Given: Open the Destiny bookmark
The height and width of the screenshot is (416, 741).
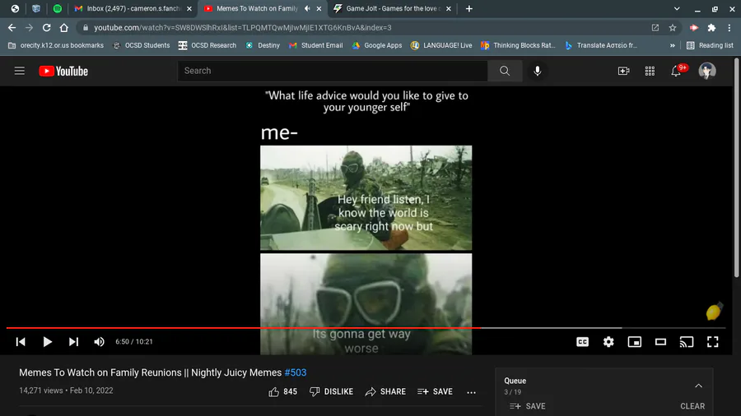Looking at the screenshot, I should coord(263,45).
